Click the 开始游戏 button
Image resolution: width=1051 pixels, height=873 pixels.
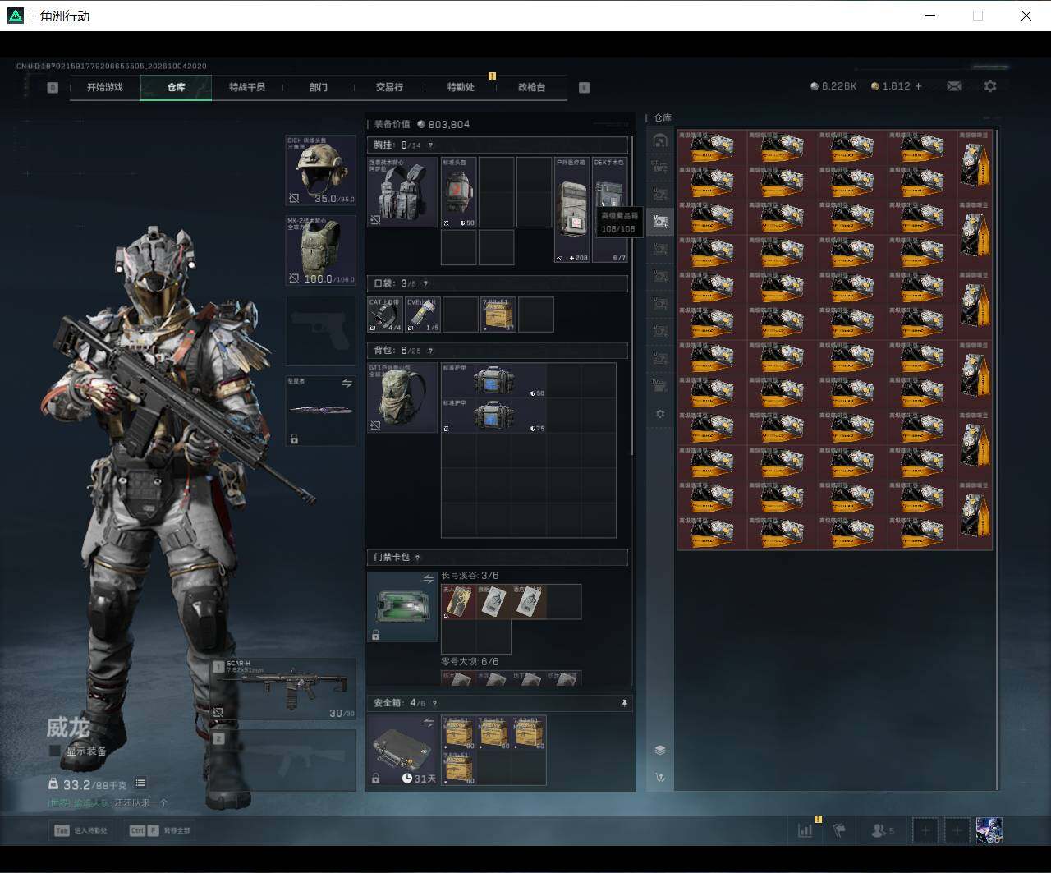click(x=105, y=87)
